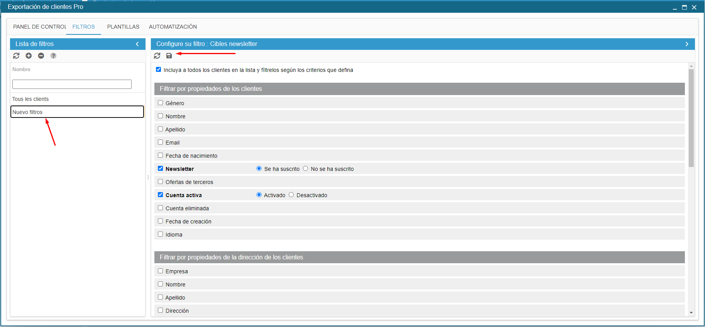
Task: Reload the filter configuration panel
Action: [x=157, y=56]
